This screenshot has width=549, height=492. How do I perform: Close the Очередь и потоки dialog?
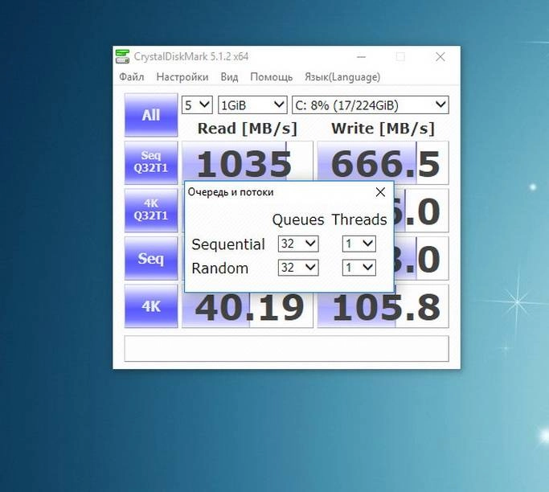click(380, 192)
